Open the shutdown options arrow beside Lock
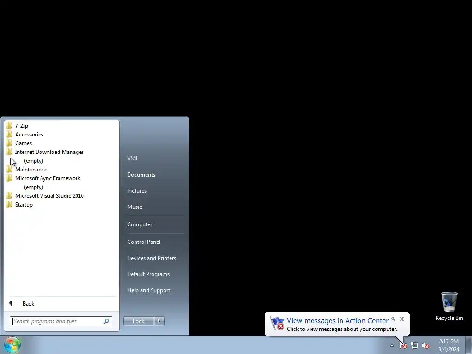This screenshot has height=354, width=472. tap(159, 321)
